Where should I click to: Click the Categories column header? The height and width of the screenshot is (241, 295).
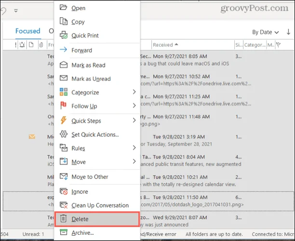tap(255, 45)
